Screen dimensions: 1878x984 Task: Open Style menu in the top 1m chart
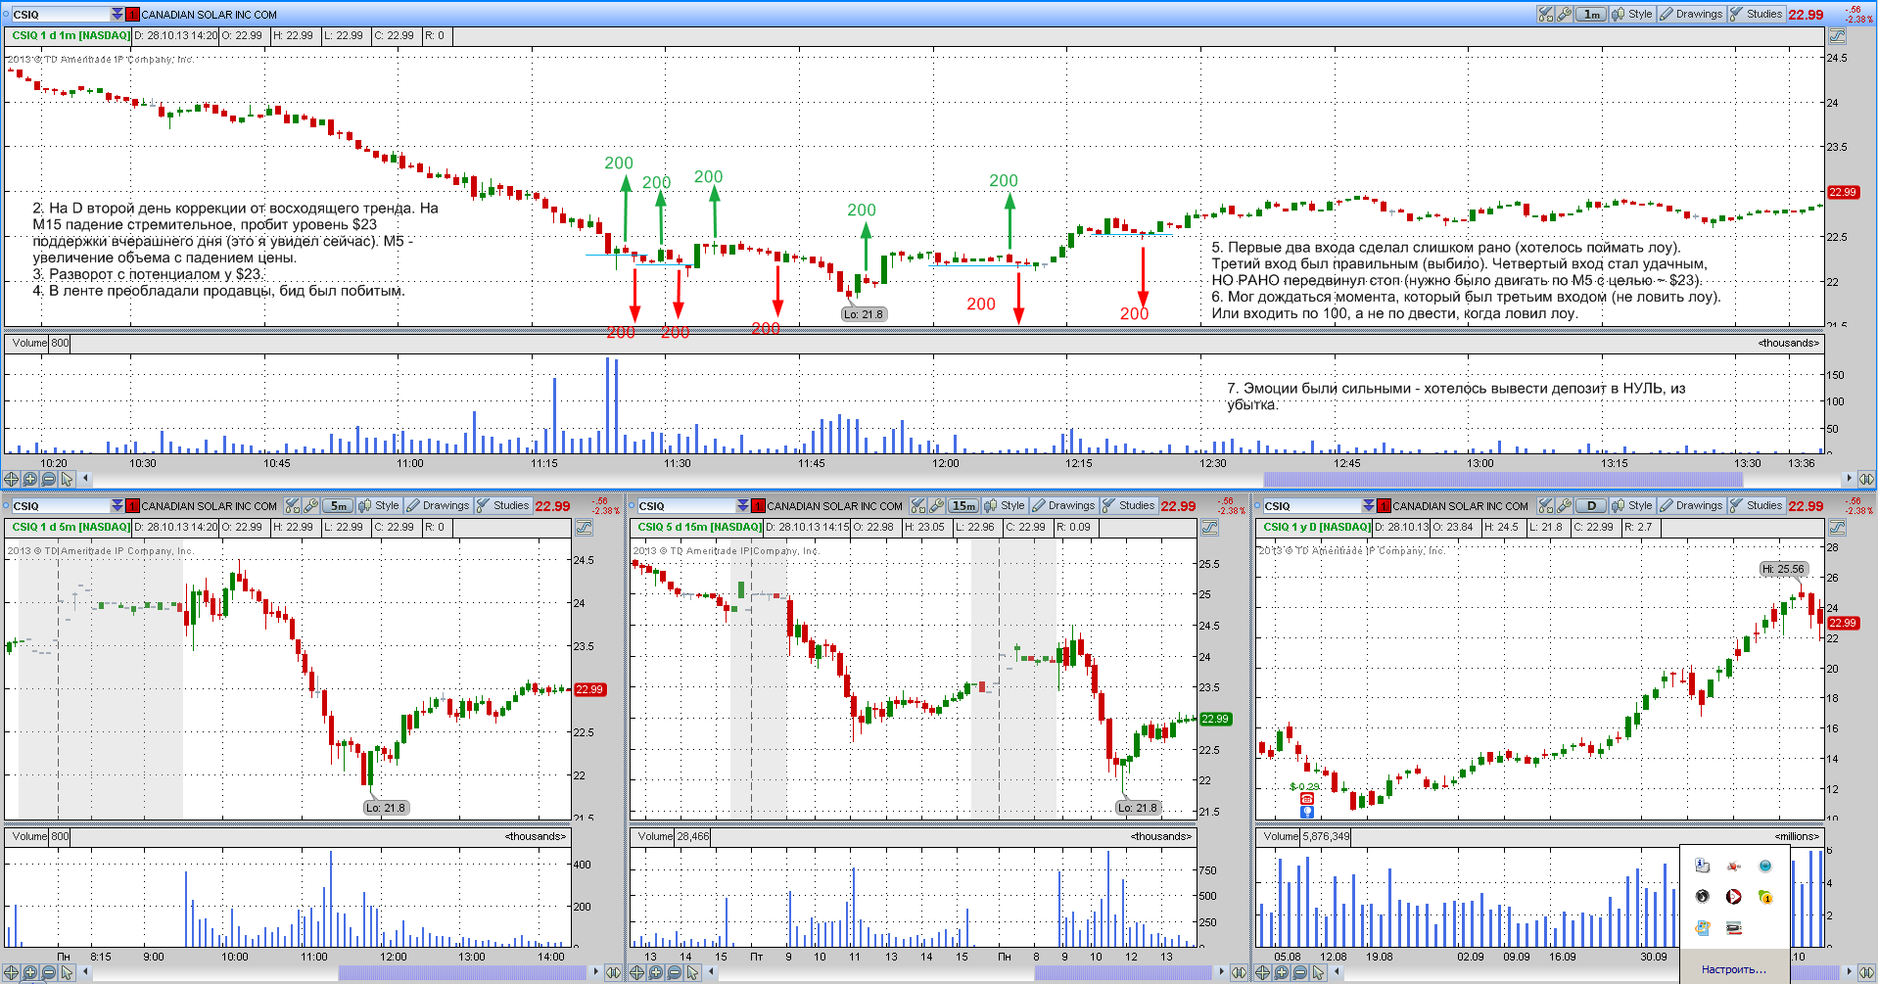pos(1632,14)
